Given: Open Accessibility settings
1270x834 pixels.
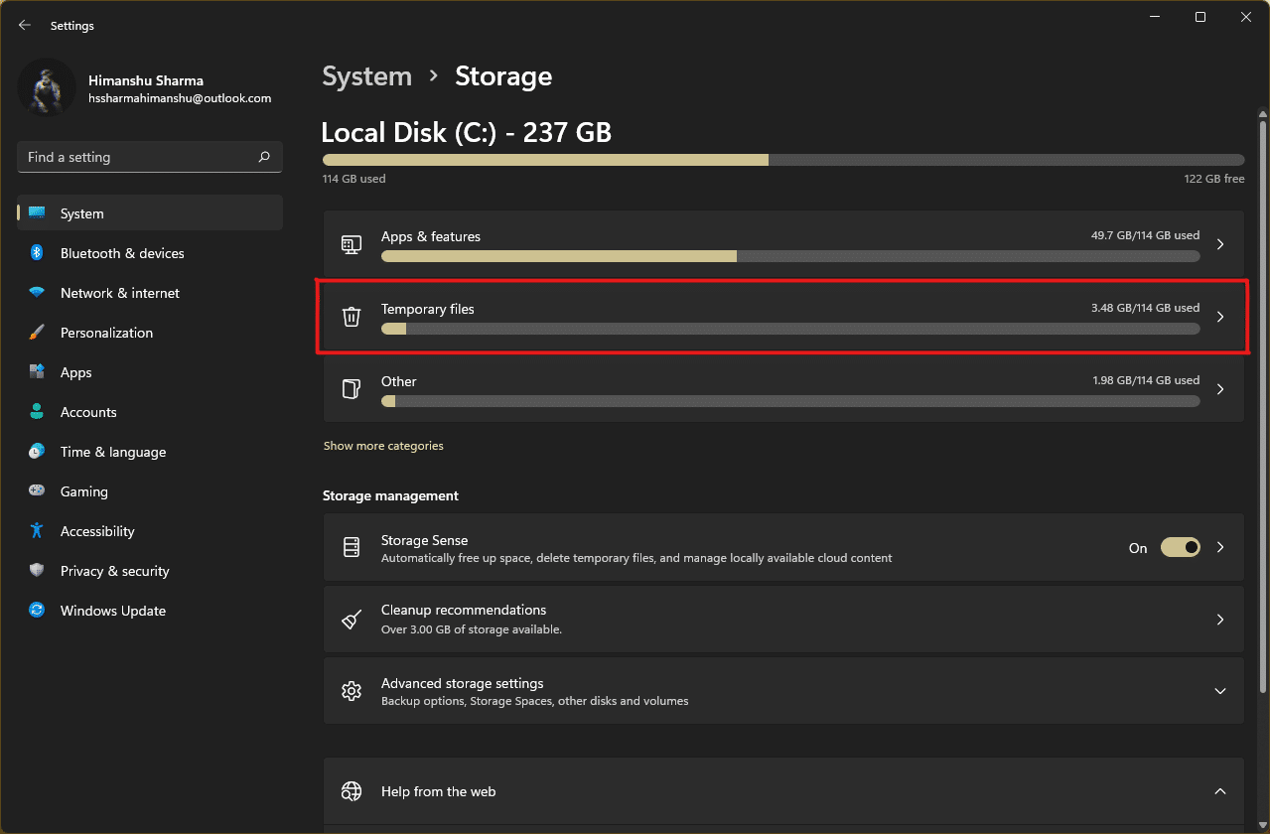Looking at the screenshot, I should tap(150, 531).
